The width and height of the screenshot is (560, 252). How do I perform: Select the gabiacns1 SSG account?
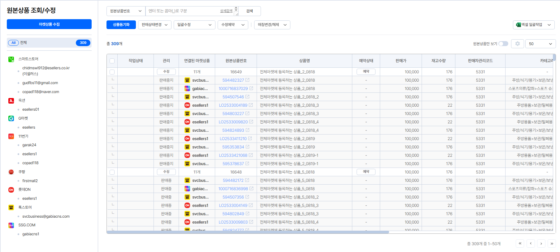[x=31, y=234]
